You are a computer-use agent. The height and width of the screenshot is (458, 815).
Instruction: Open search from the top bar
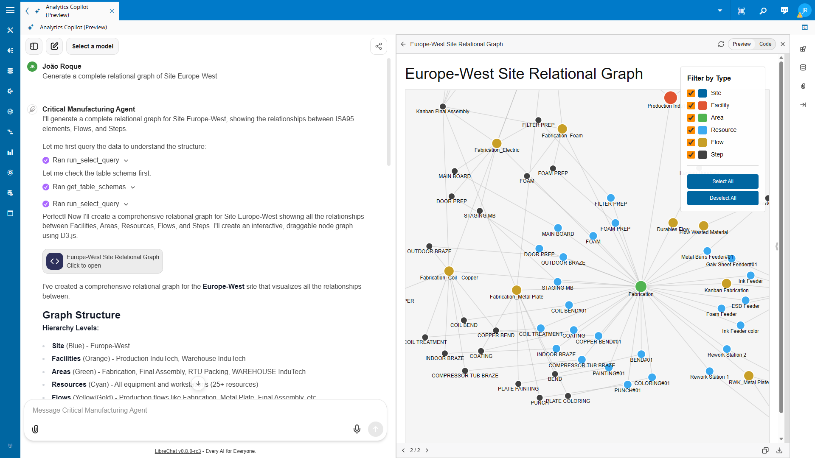[763, 11]
